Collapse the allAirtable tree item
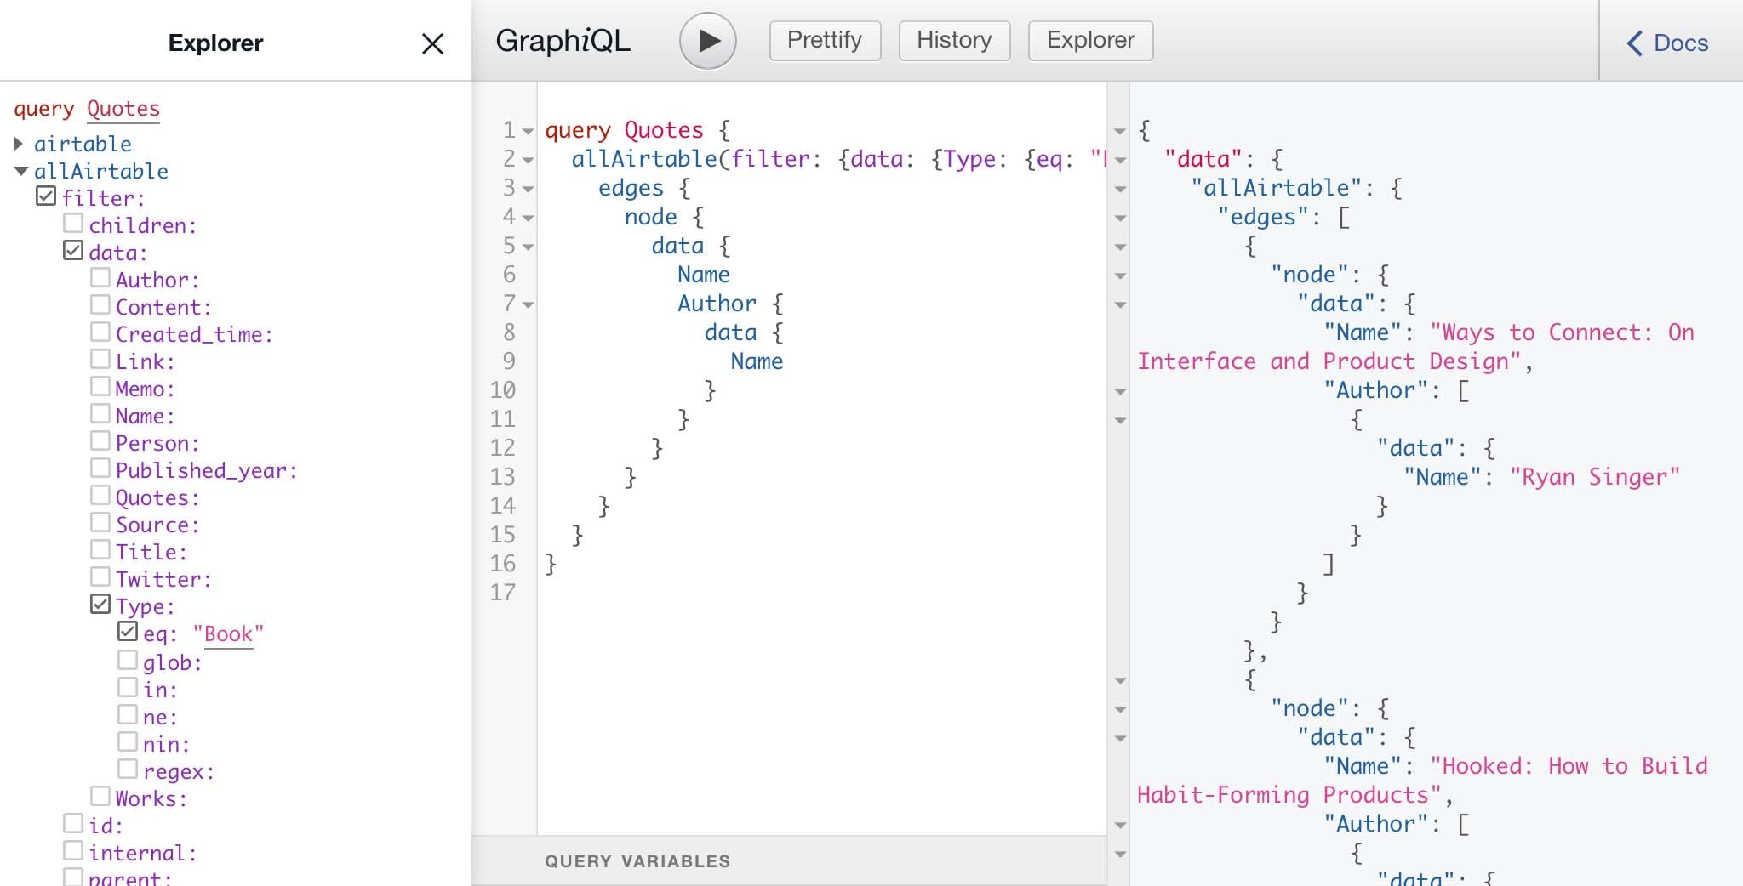 click(x=20, y=171)
